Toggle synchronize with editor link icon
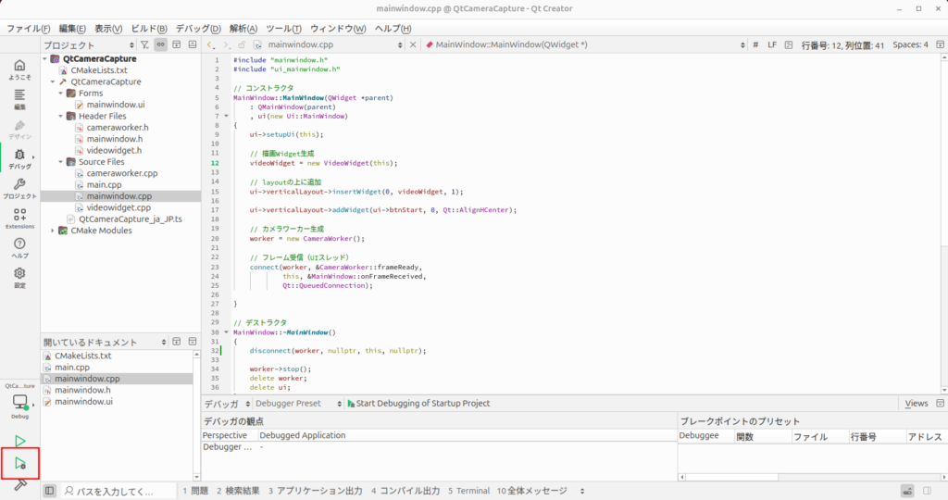This screenshot has height=500, width=948. coord(160,44)
